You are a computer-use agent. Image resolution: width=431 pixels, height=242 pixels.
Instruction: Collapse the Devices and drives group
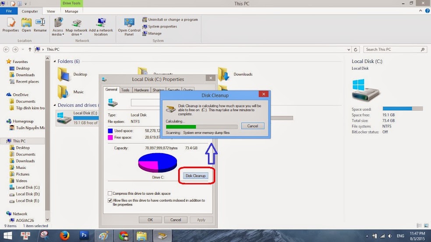[55, 105]
